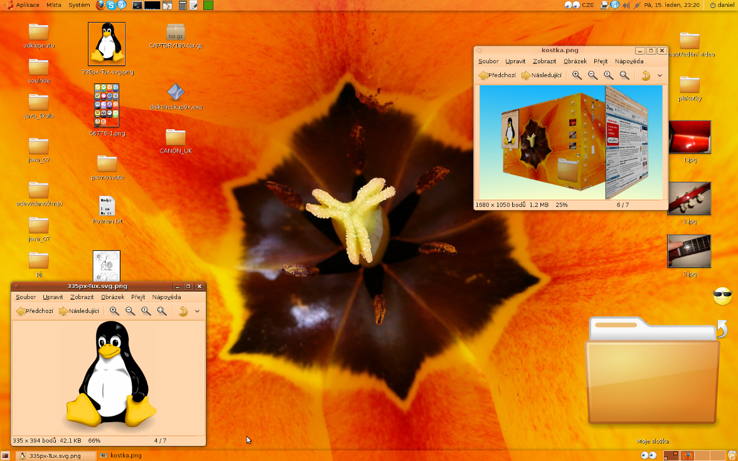This screenshot has width=738, height=461.
Task: Open the calculator launcher in top panel
Action: click(183, 5)
